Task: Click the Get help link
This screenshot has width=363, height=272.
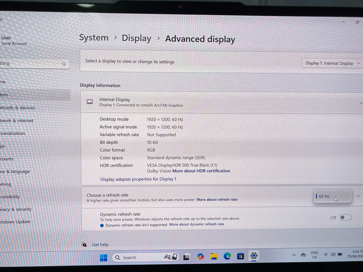Action: click(x=100, y=244)
